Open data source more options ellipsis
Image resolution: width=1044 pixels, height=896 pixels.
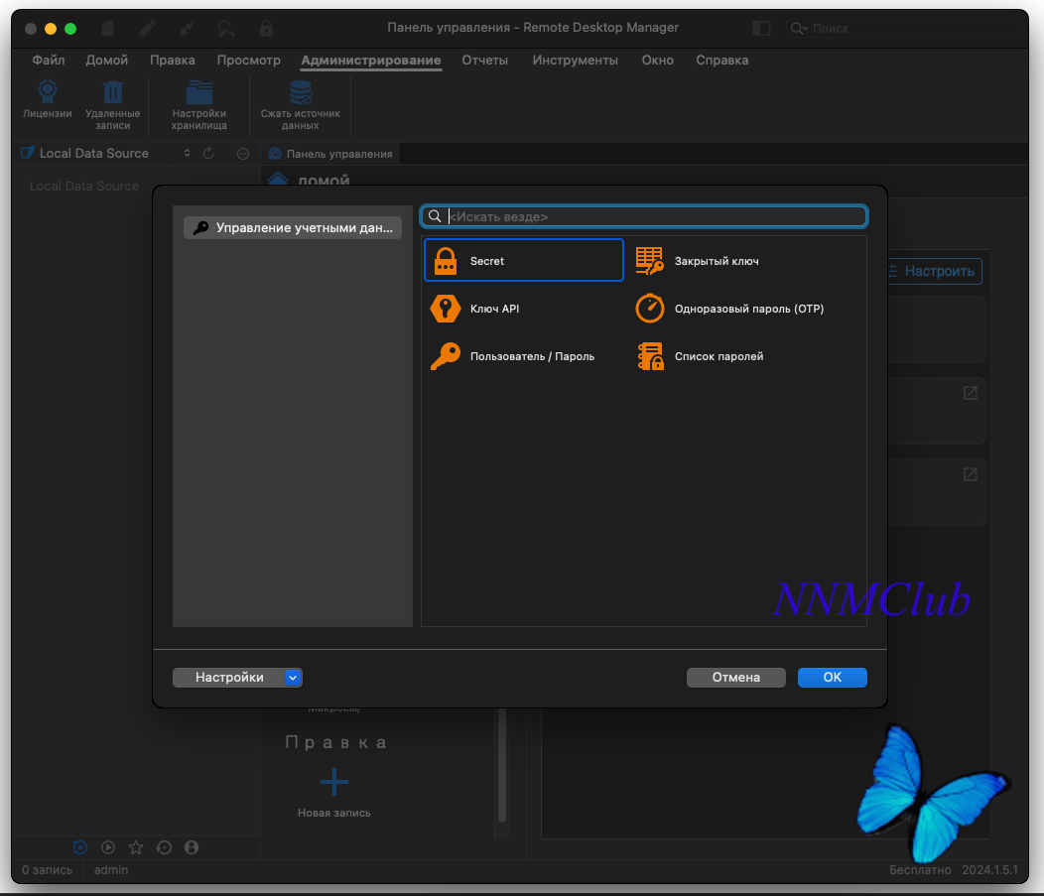243,154
